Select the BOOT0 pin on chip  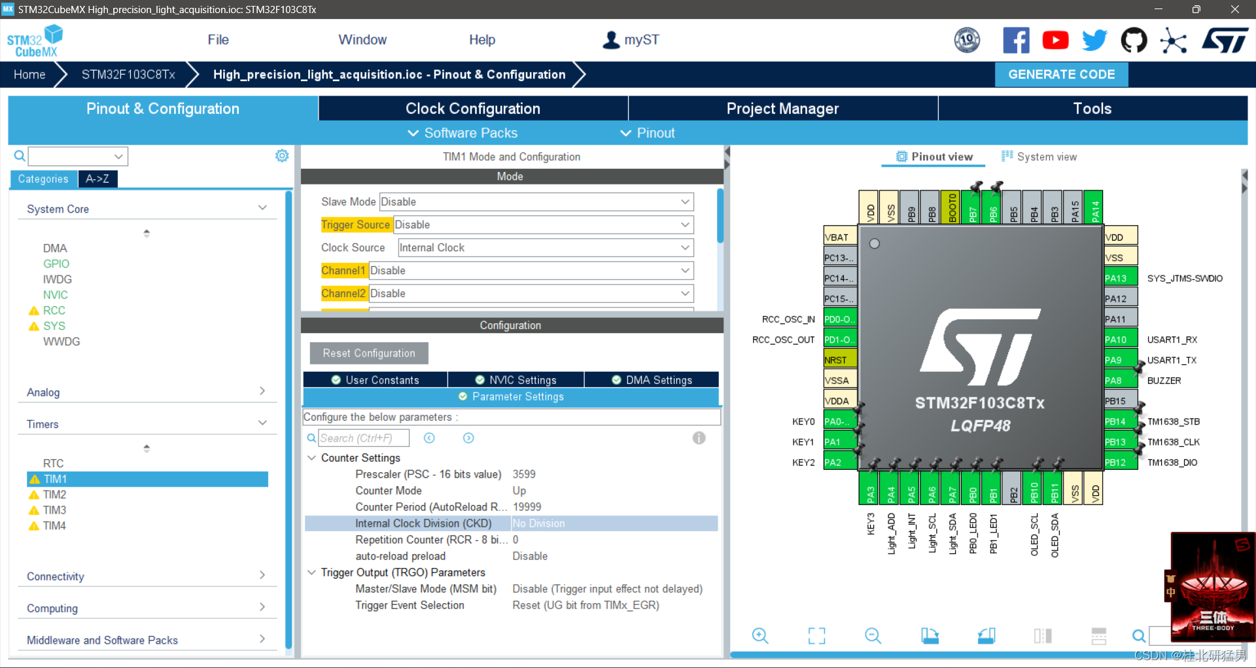tap(952, 207)
